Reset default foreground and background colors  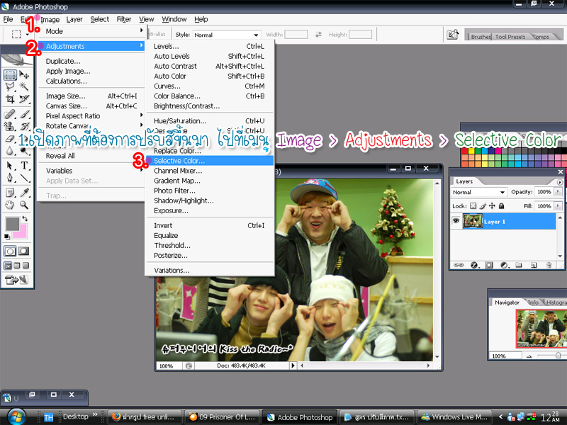coord(7,237)
